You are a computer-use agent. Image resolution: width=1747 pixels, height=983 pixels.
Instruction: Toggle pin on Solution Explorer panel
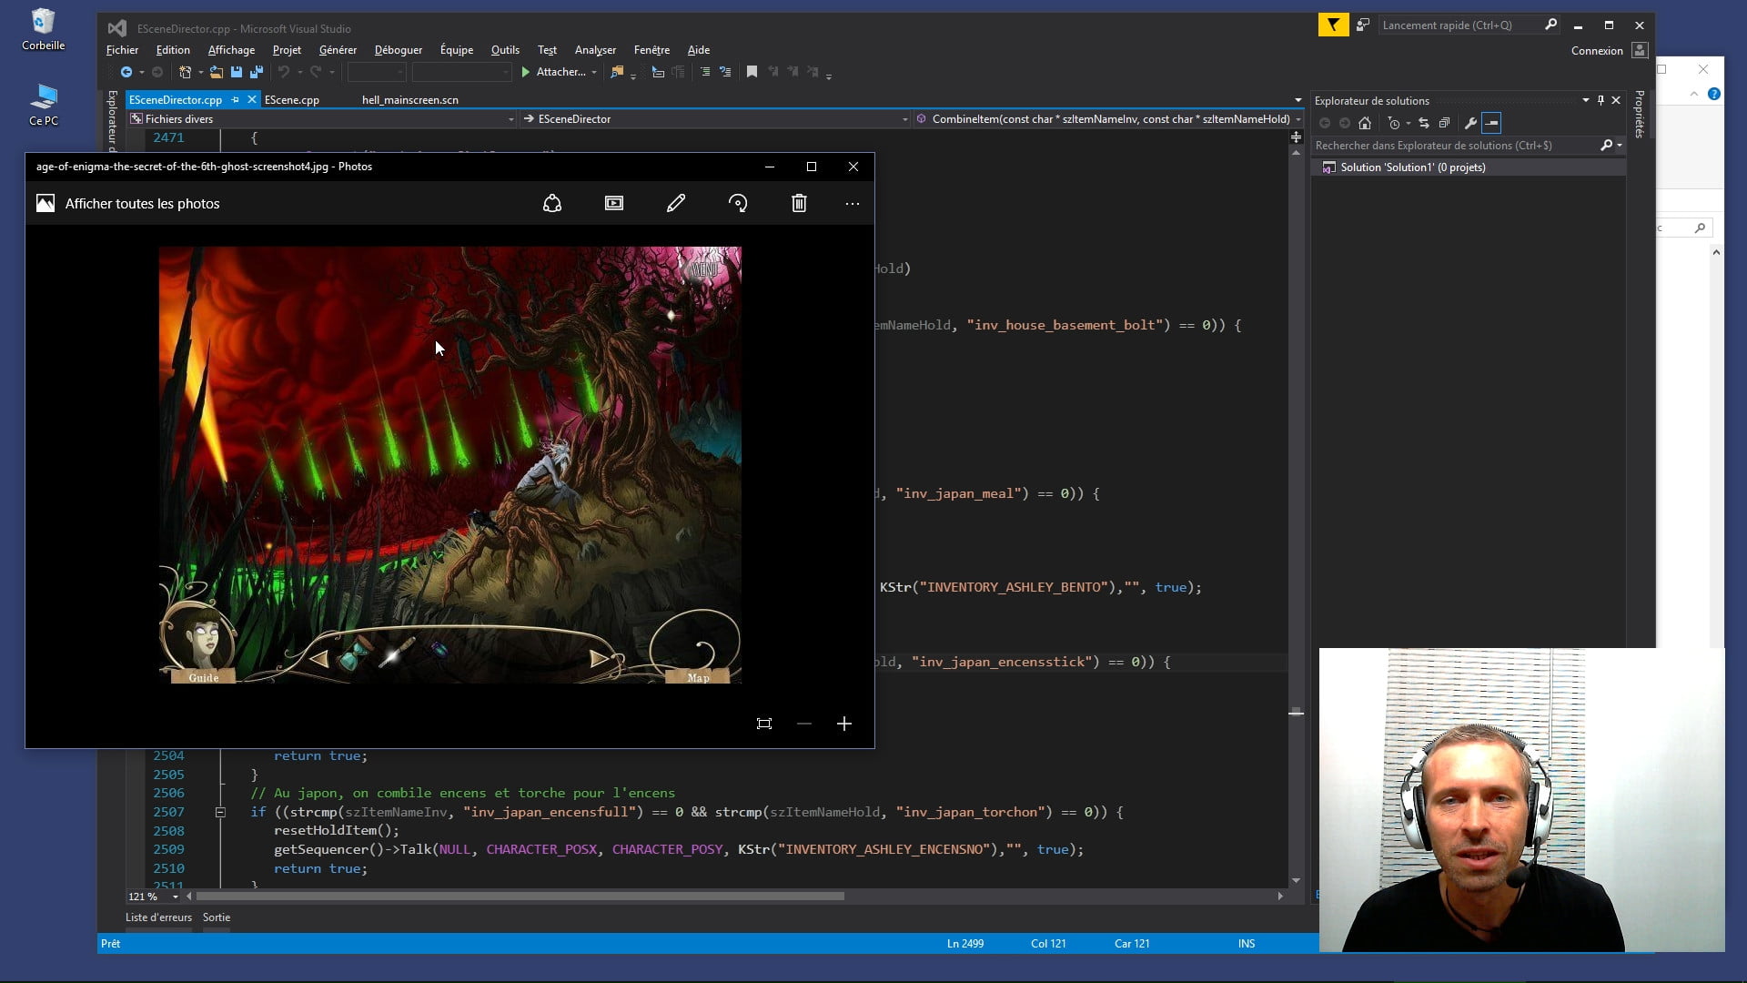pos(1601,100)
